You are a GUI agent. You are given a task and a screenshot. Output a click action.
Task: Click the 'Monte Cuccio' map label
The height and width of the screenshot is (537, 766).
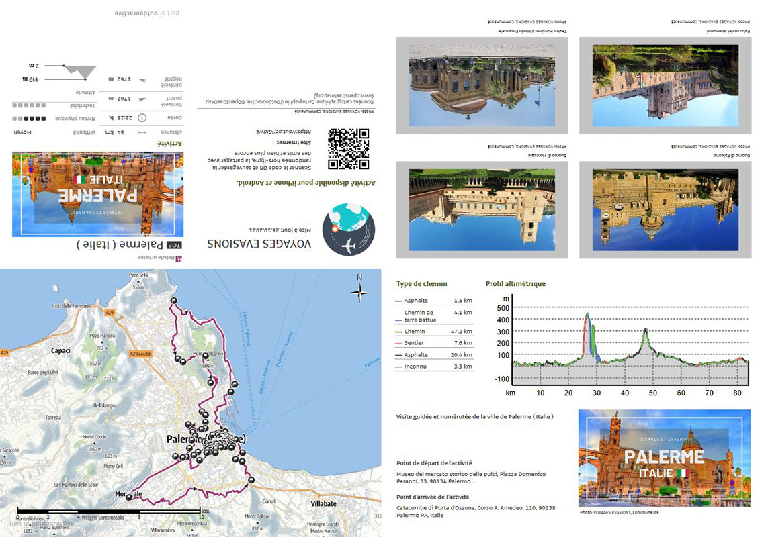(94, 436)
